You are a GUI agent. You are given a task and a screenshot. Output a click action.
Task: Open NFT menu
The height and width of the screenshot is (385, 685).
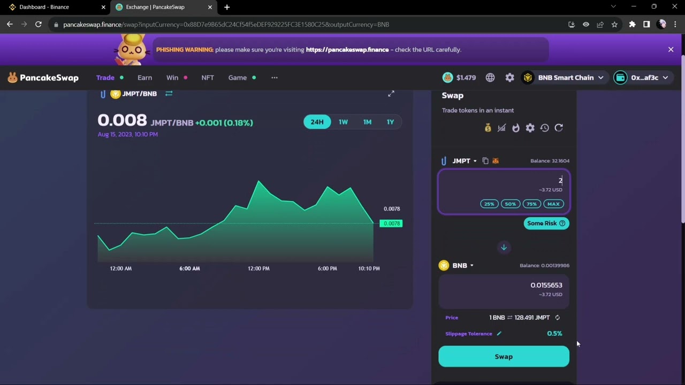(208, 78)
